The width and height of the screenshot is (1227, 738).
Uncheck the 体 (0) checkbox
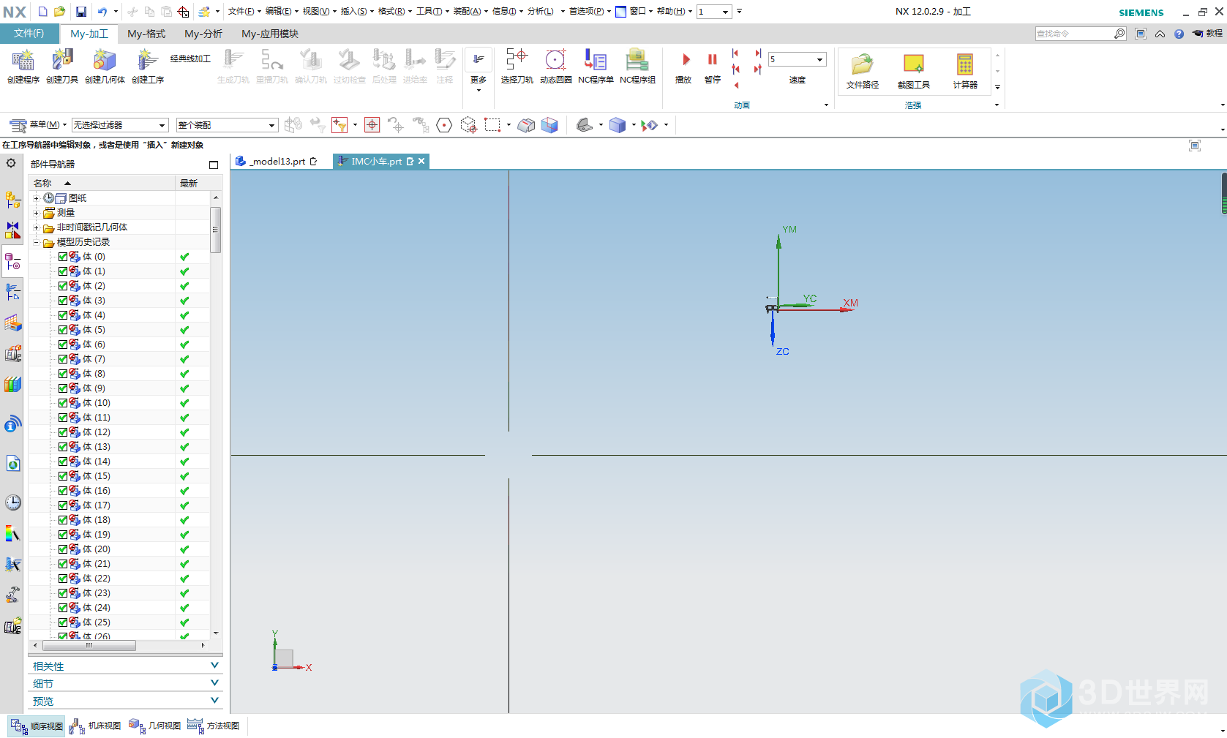63,257
